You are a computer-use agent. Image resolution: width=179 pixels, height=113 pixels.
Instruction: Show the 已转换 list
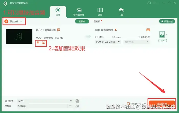pyautogui.click(x=97, y=21)
